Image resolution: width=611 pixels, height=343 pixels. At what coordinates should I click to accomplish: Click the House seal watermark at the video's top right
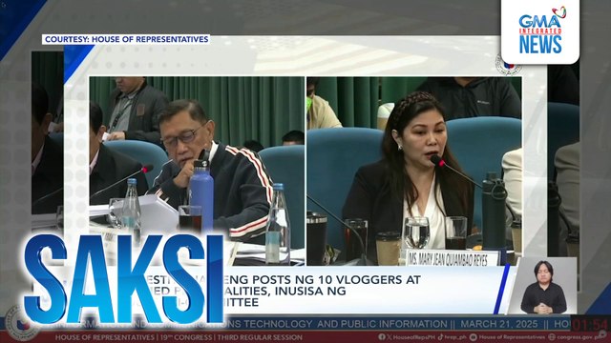(x=508, y=65)
